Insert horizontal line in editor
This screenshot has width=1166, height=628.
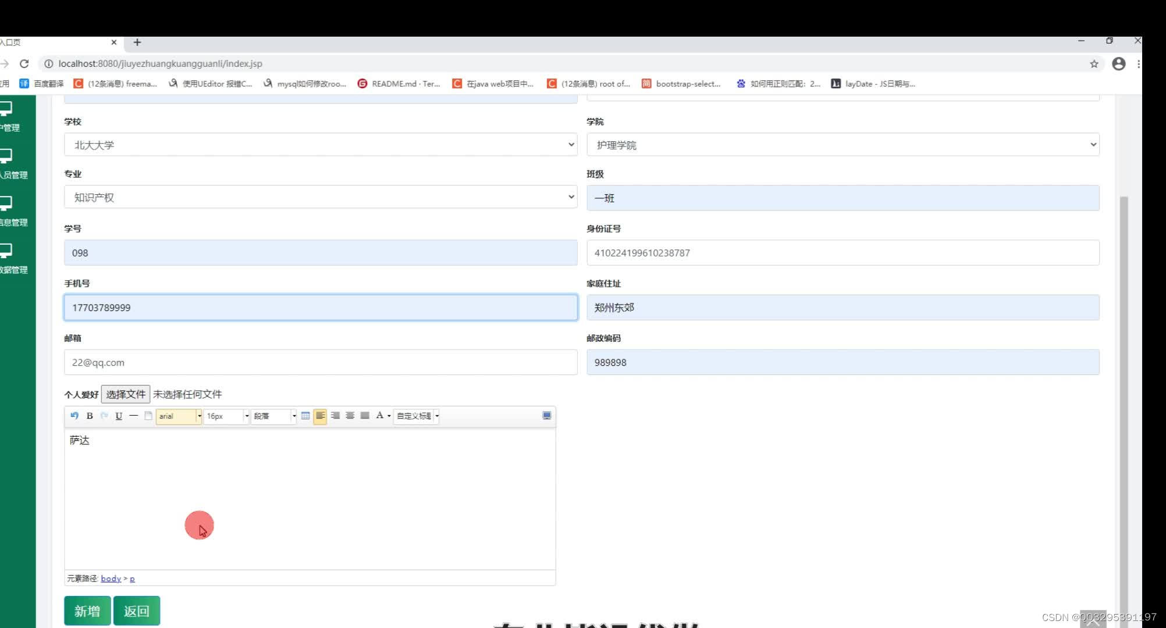click(133, 416)
